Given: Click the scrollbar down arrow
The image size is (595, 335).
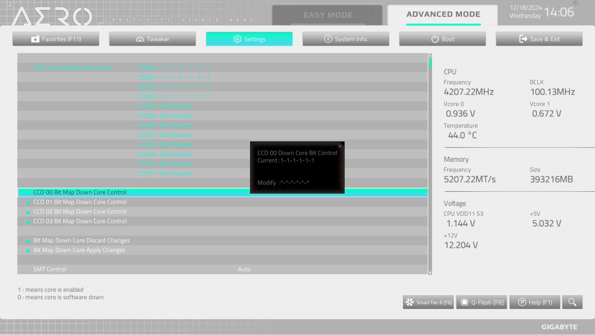Looking at the screenshot, I should point(430,273).
